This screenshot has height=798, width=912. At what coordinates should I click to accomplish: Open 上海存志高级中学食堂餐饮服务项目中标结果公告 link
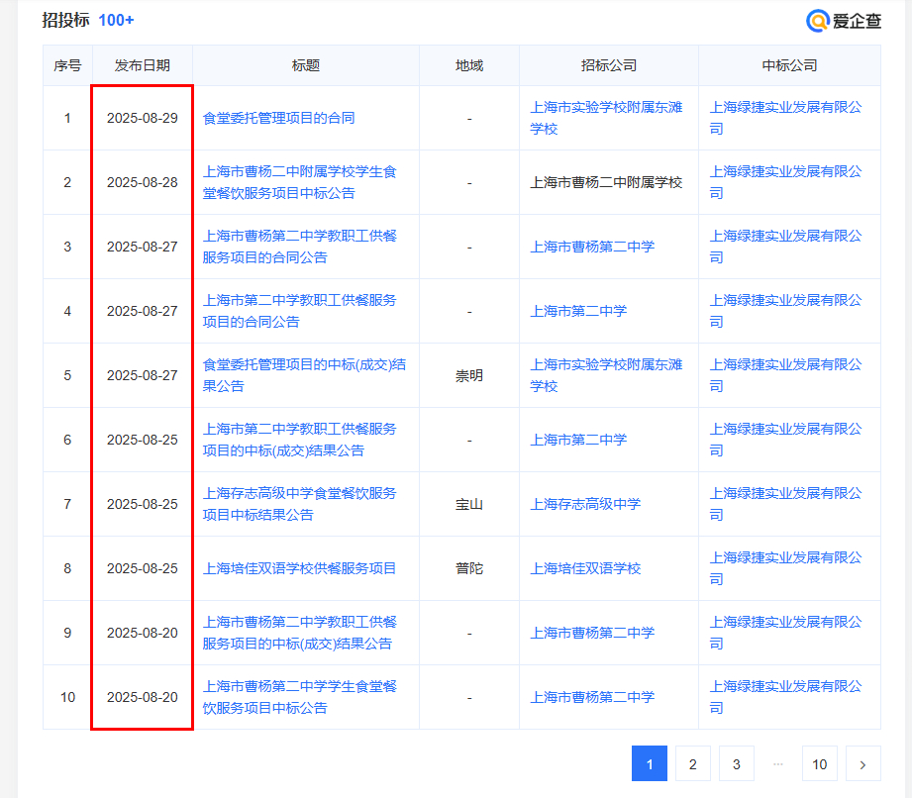point(299,504)
